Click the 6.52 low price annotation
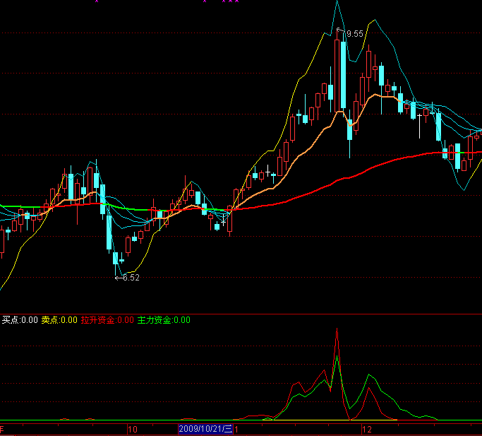The image size is (482, 436). [x=131, y=278]
